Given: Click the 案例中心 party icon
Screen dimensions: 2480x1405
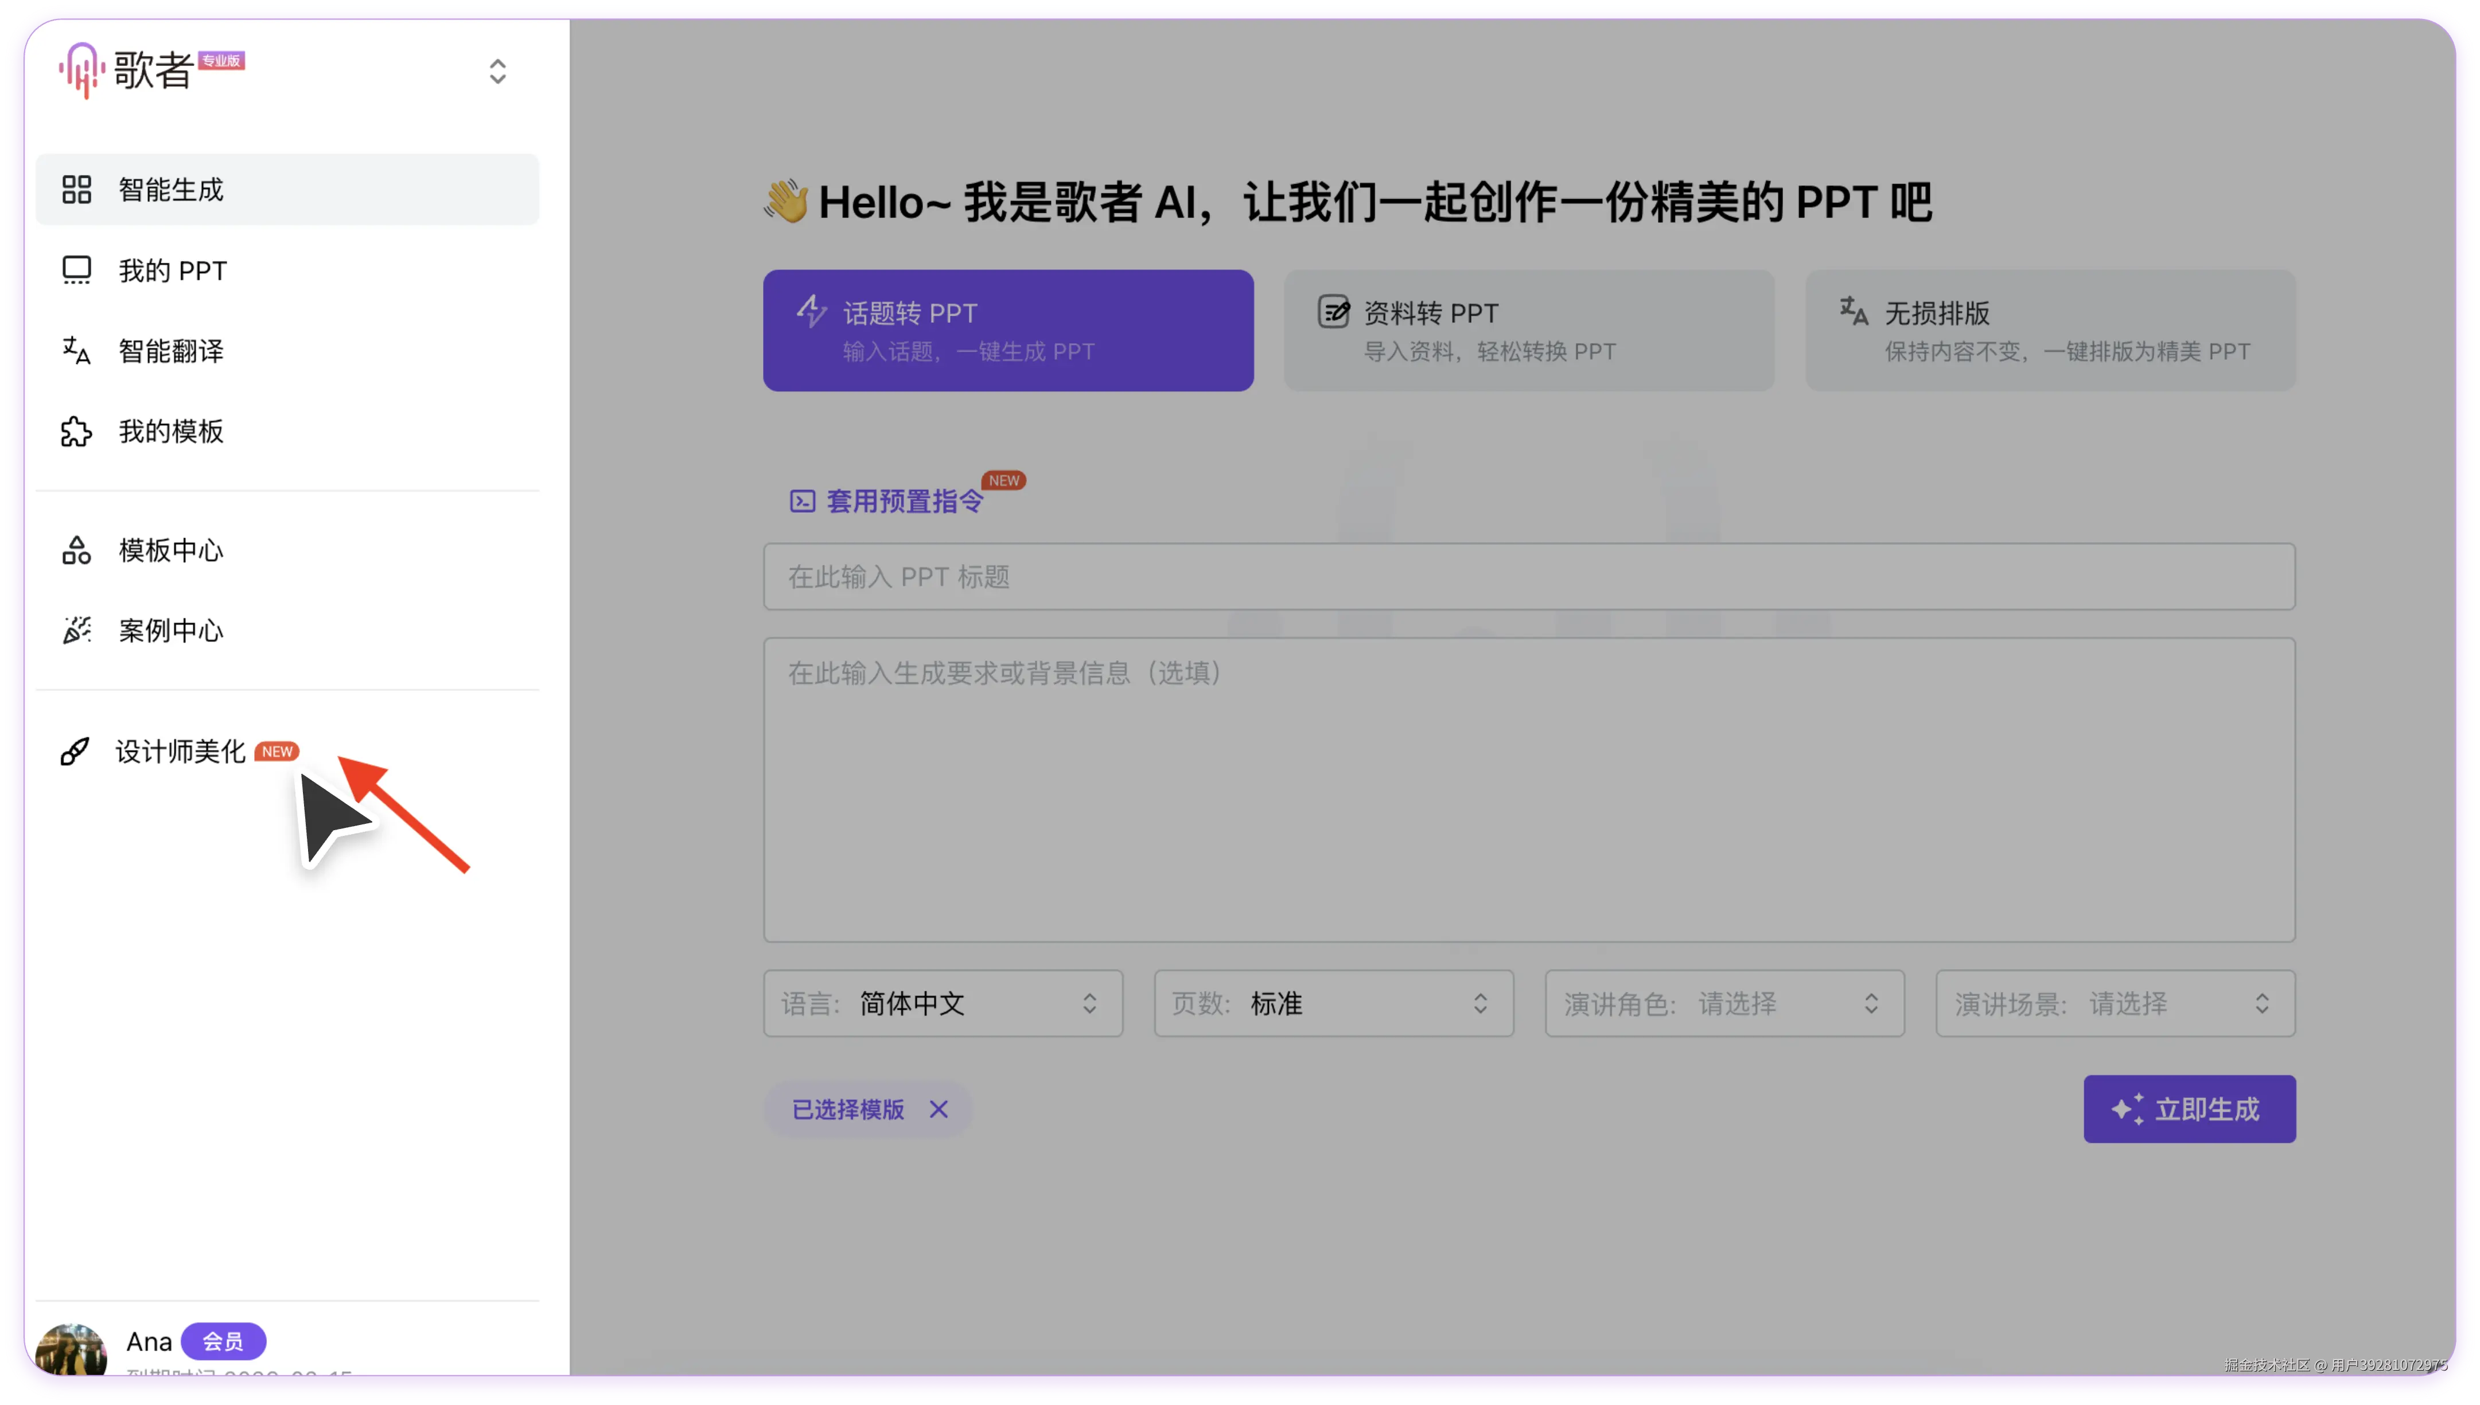Looking at the screenshot, I should coord(76,630).
